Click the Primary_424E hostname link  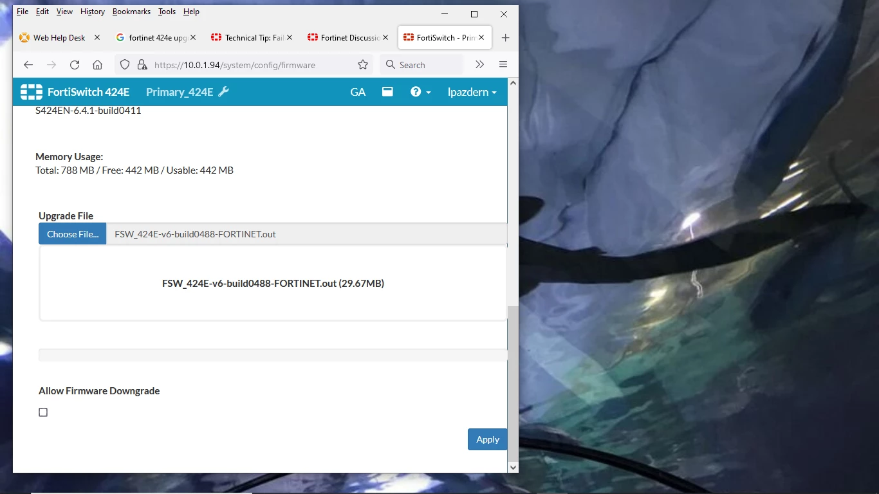tap(180, 92)
